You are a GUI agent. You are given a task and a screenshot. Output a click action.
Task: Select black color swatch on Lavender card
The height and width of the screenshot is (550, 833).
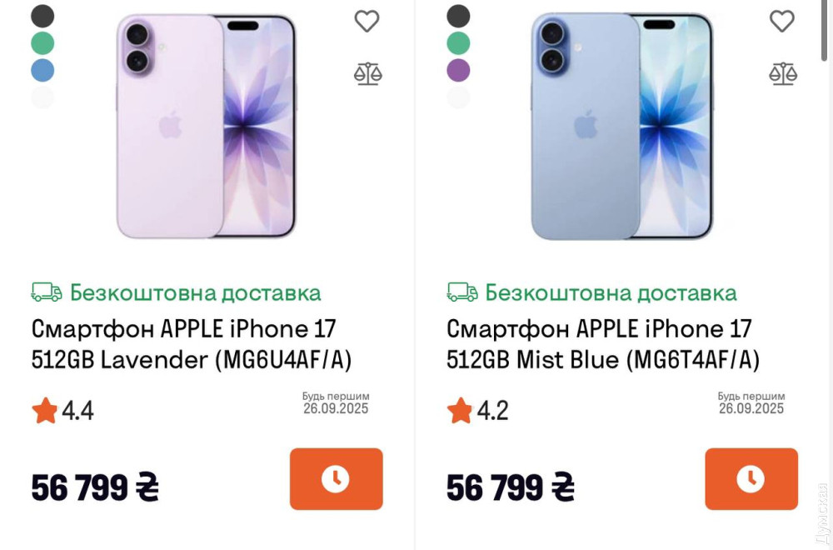42,15
